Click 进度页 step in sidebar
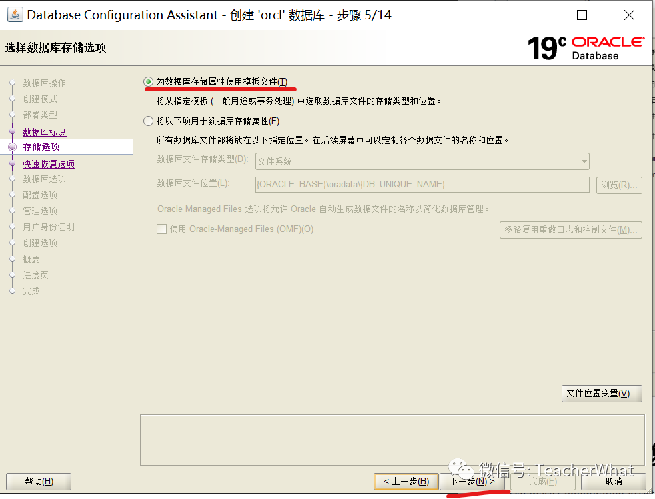Screen dimensions: 655x499 [x=36, y=275]
